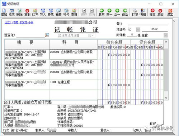179x136 pixels.
Task: Click the 删除 (delete) toolbar icon
Action: [19, 12]
